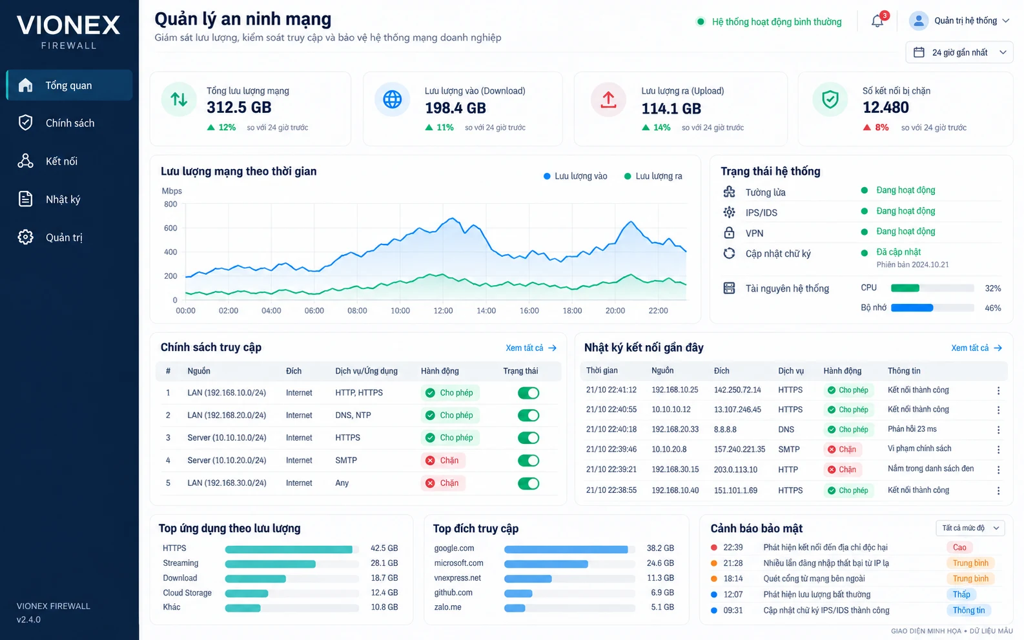Viewport: 1024px width, 640px height.
Task: Disable the SMTP policy rule toggle
Action: [528, 461]
